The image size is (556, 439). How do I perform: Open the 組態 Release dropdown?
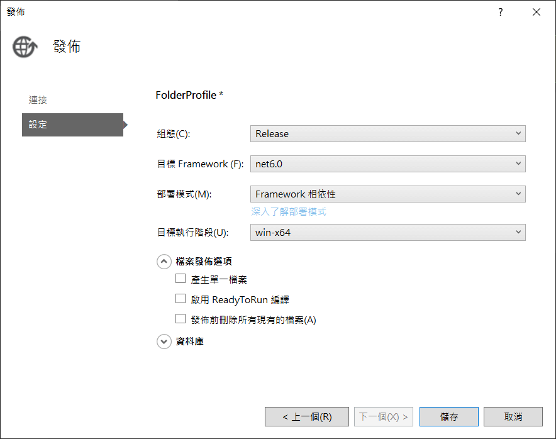387,133
